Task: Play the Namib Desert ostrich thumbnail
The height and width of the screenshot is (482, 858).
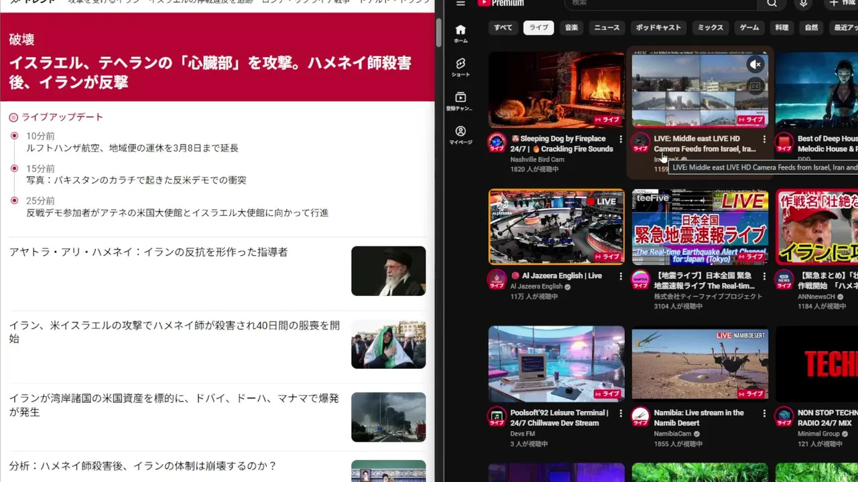Action: [x=700, y=364]
